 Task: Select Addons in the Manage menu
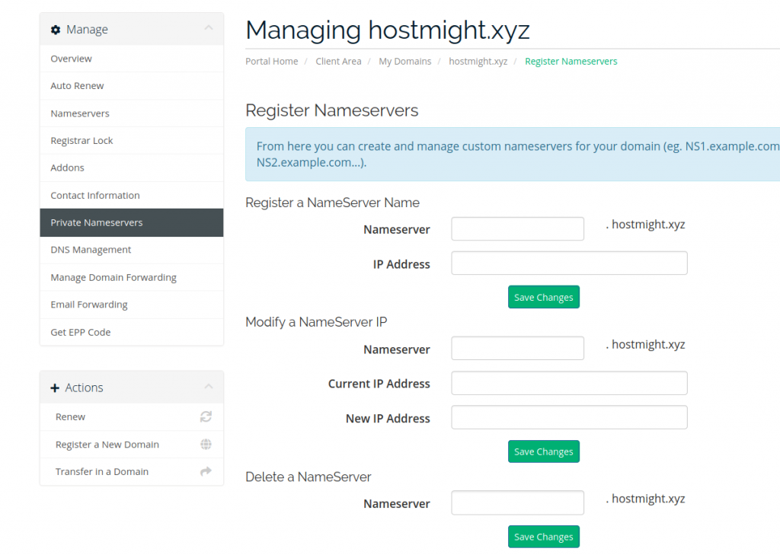[131, 168]
